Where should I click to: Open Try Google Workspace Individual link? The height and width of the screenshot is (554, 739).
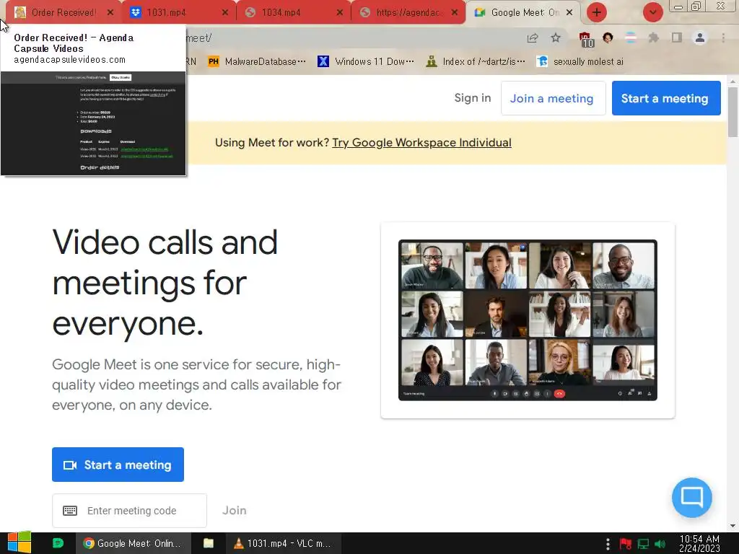pyautogui.click(x=421, y=143)
